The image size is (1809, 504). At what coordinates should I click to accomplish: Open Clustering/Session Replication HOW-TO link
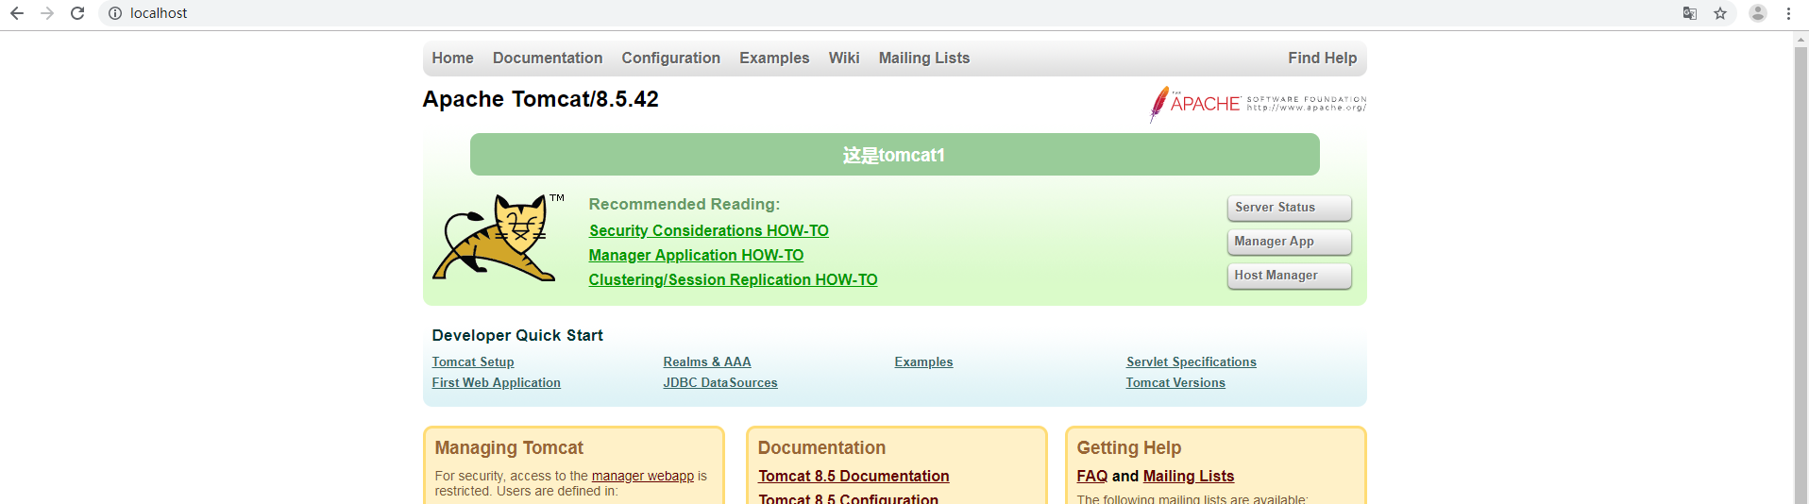click(733, 279)
